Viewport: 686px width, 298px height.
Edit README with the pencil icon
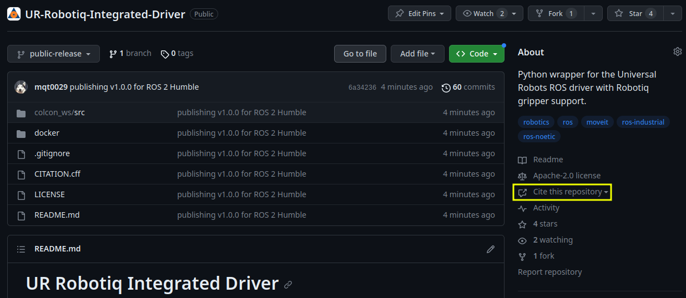click(491, 249)
